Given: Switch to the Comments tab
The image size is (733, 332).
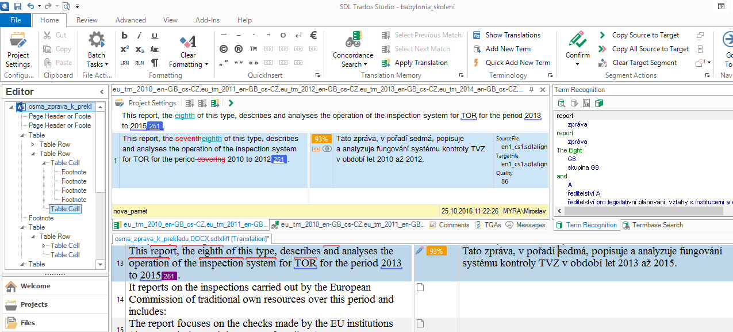Looking at the screenshot, I should 449,225.
